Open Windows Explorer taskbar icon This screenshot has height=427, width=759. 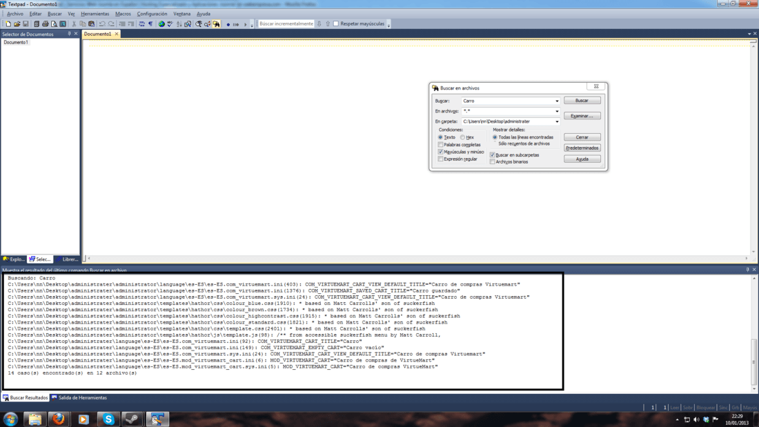tap(35, 419)
